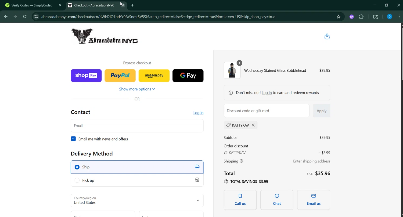Image resolution: width=403 pixels, height=217 pixels.
Task: Click the store pickup icon
Action: pyautogui.click(x=197, y=180)
